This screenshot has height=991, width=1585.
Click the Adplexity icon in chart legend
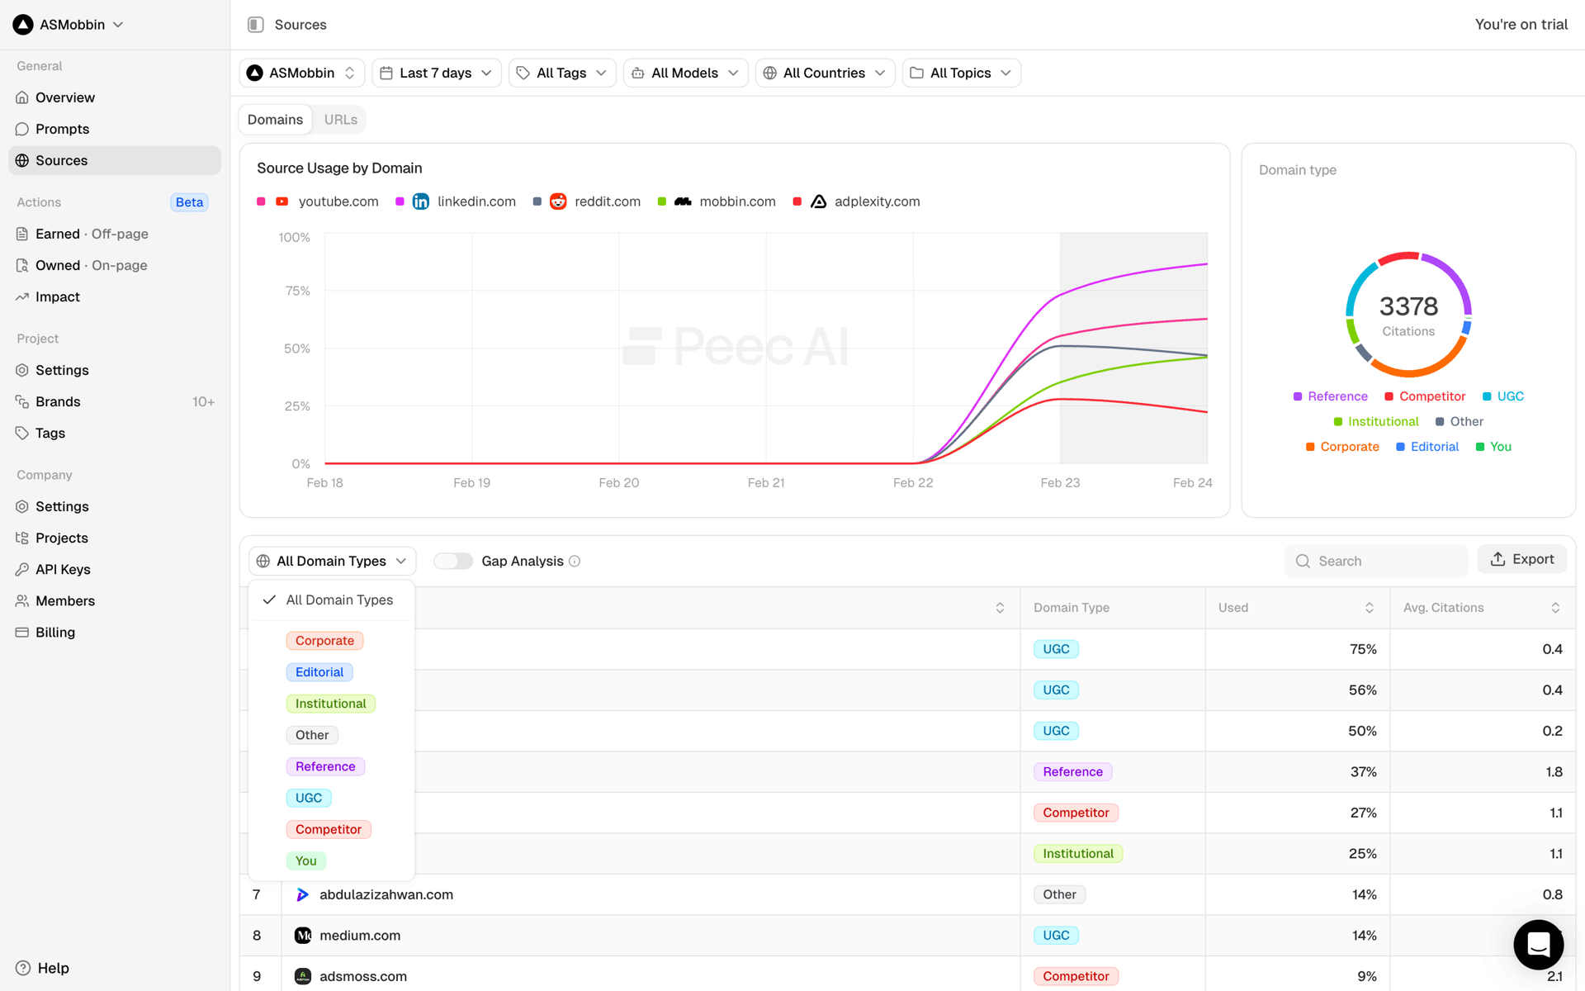point(818,202)
